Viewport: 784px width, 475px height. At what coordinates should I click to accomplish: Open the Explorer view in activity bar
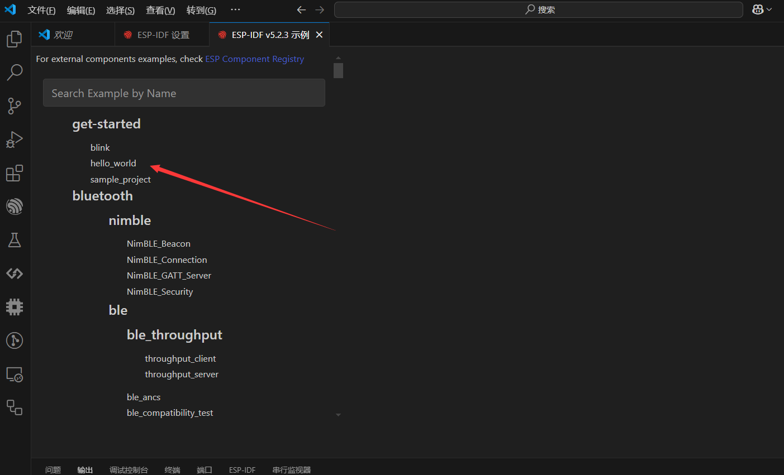[15, 39]
